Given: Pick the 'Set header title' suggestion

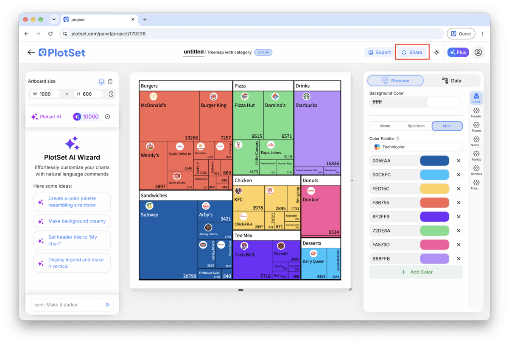Looking at the screenshot, I should point(72,240).
